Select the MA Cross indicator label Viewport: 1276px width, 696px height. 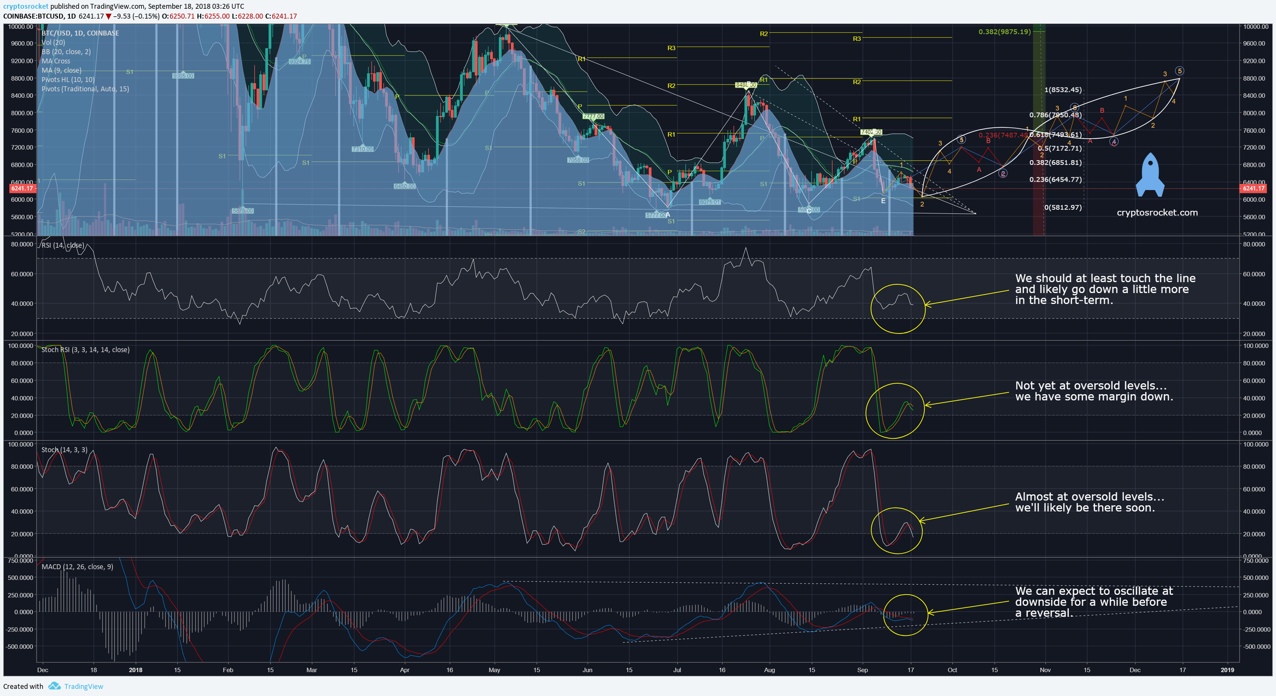coord(56,61)
